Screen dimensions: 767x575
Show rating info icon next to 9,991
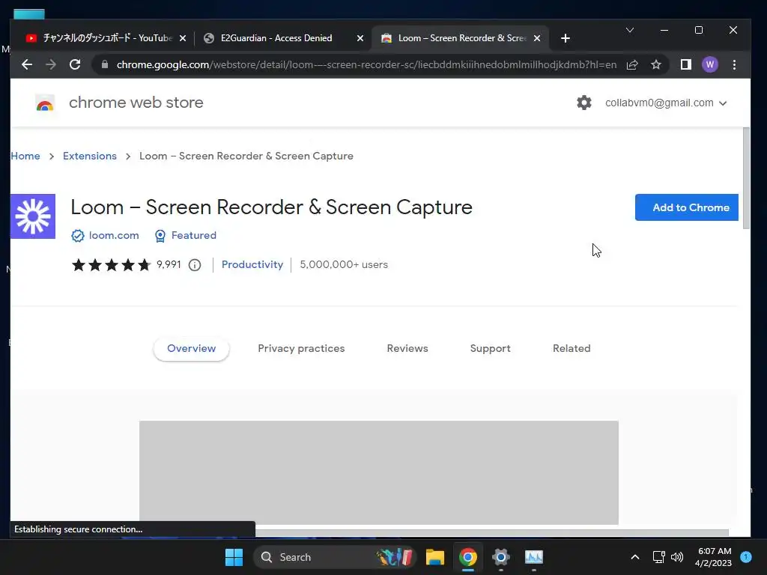click(195, 265)
